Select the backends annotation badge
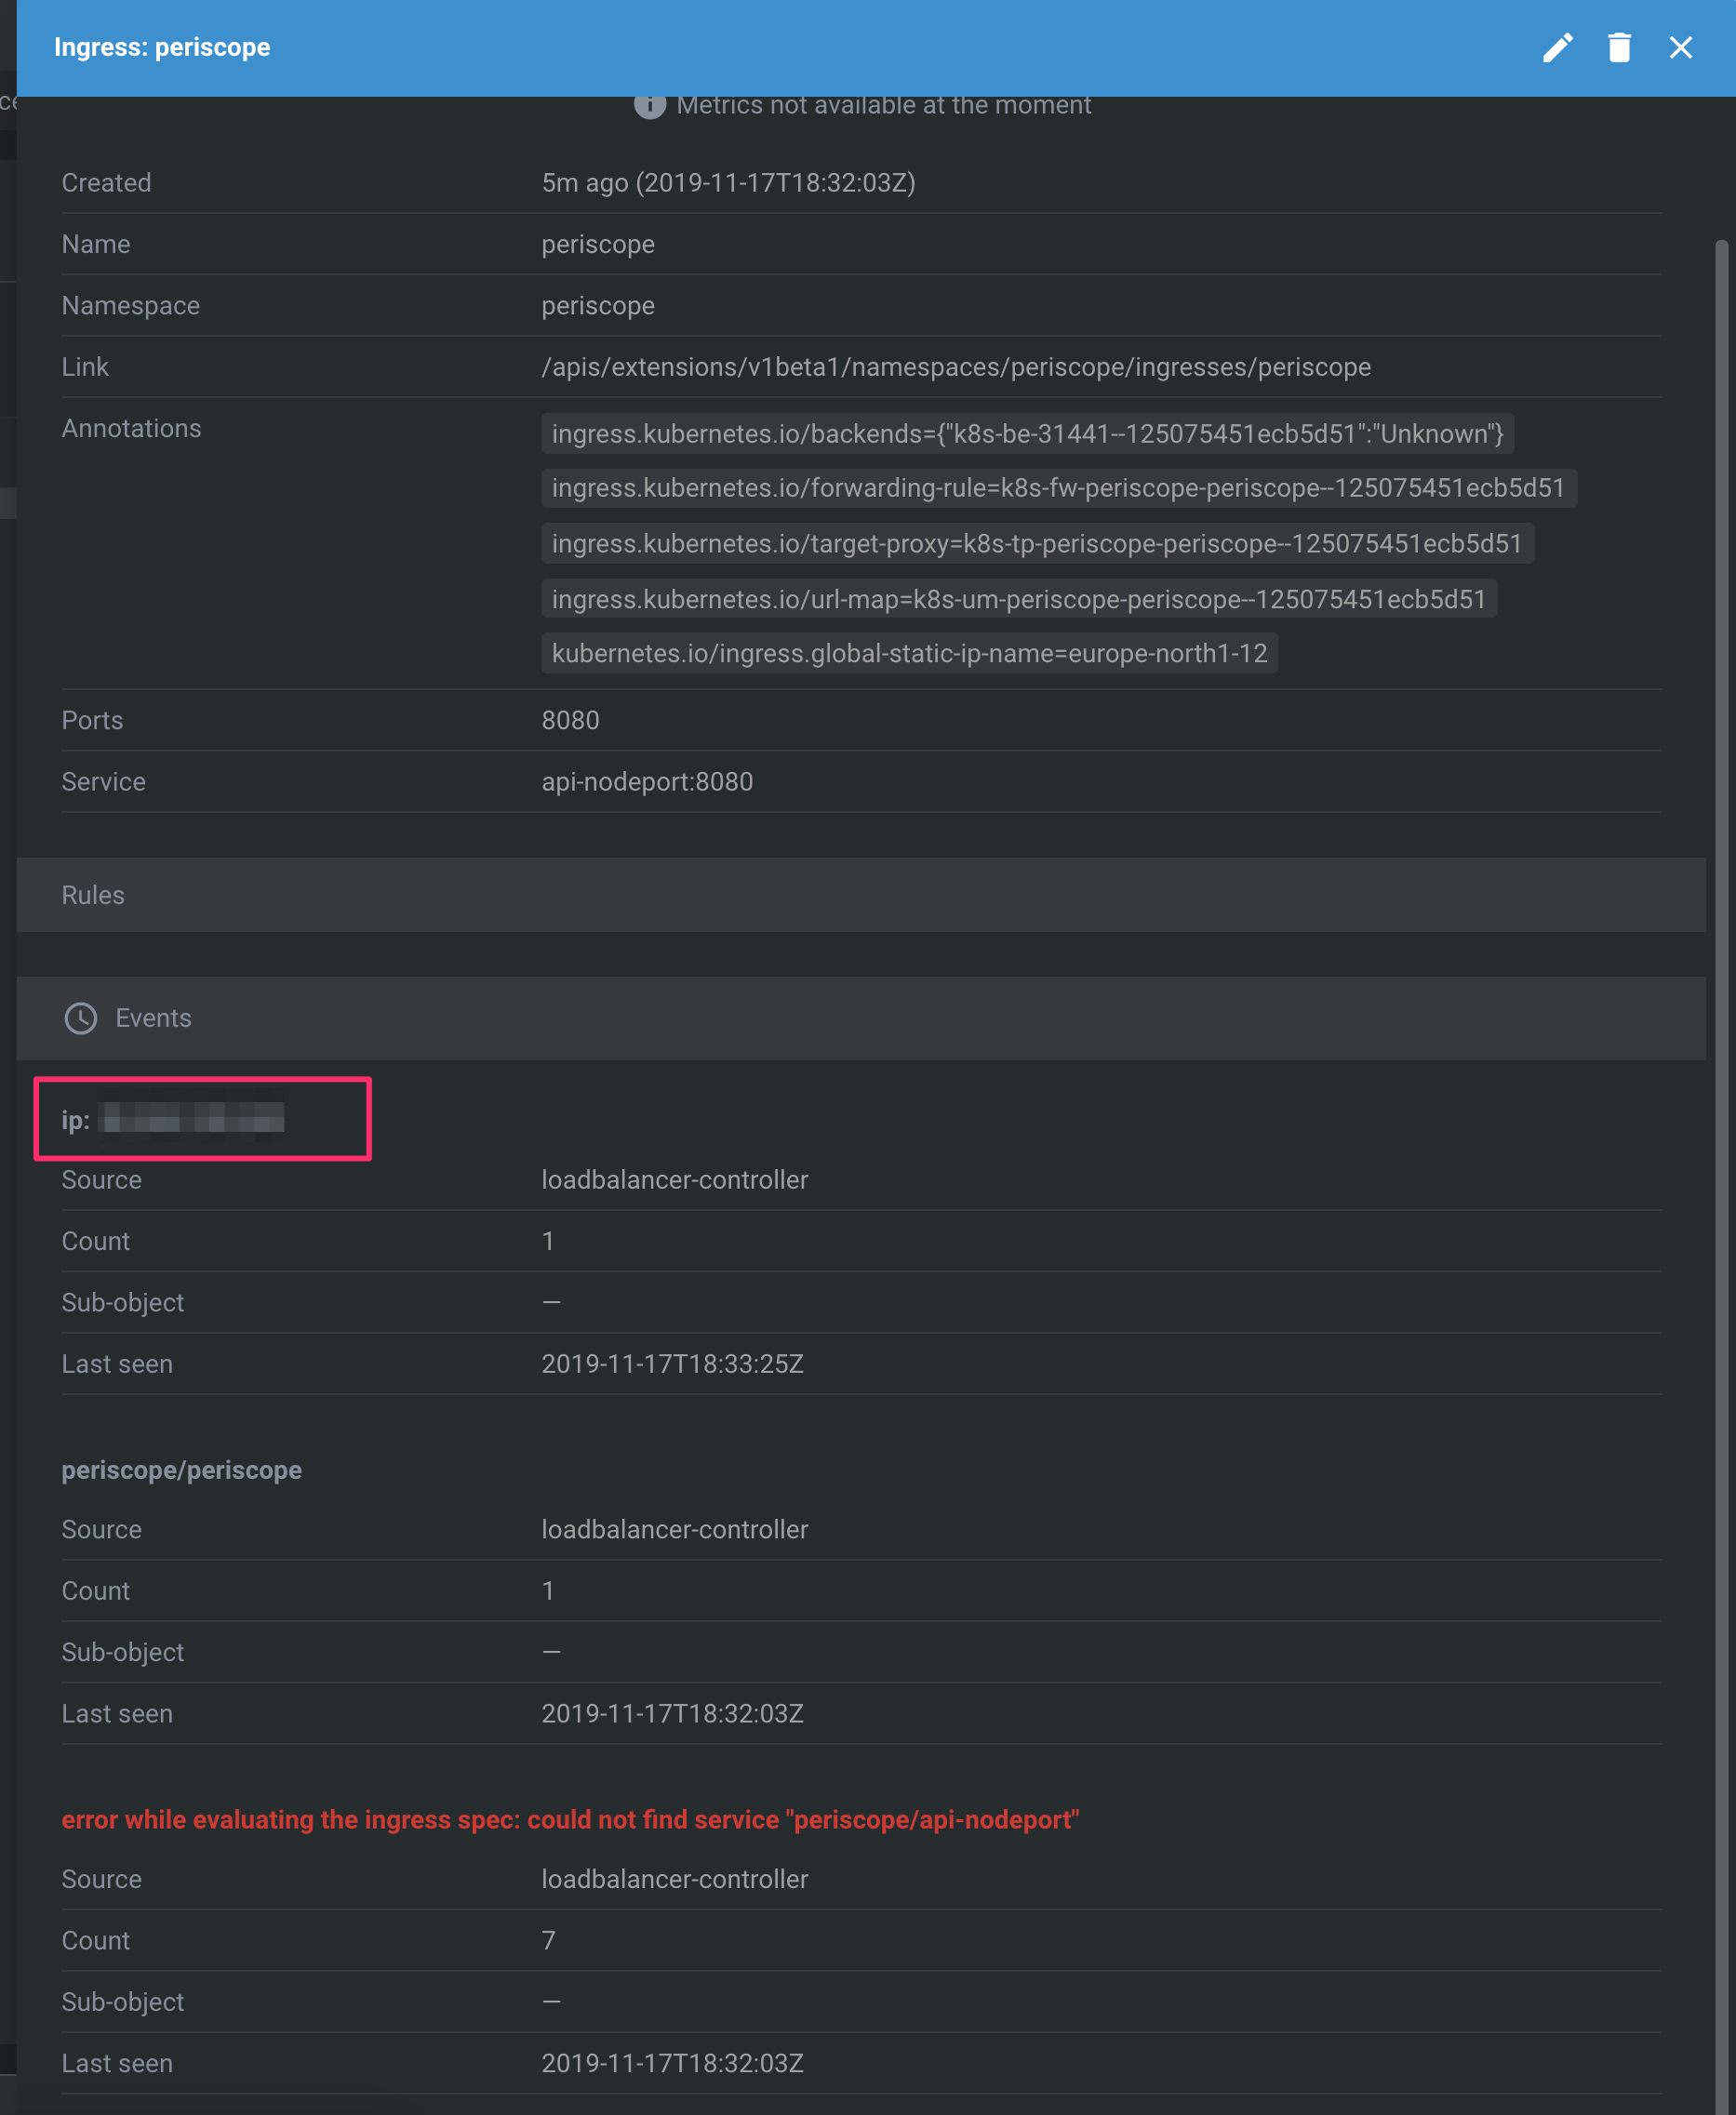 pyautogui.click(x=1027, y=433)
